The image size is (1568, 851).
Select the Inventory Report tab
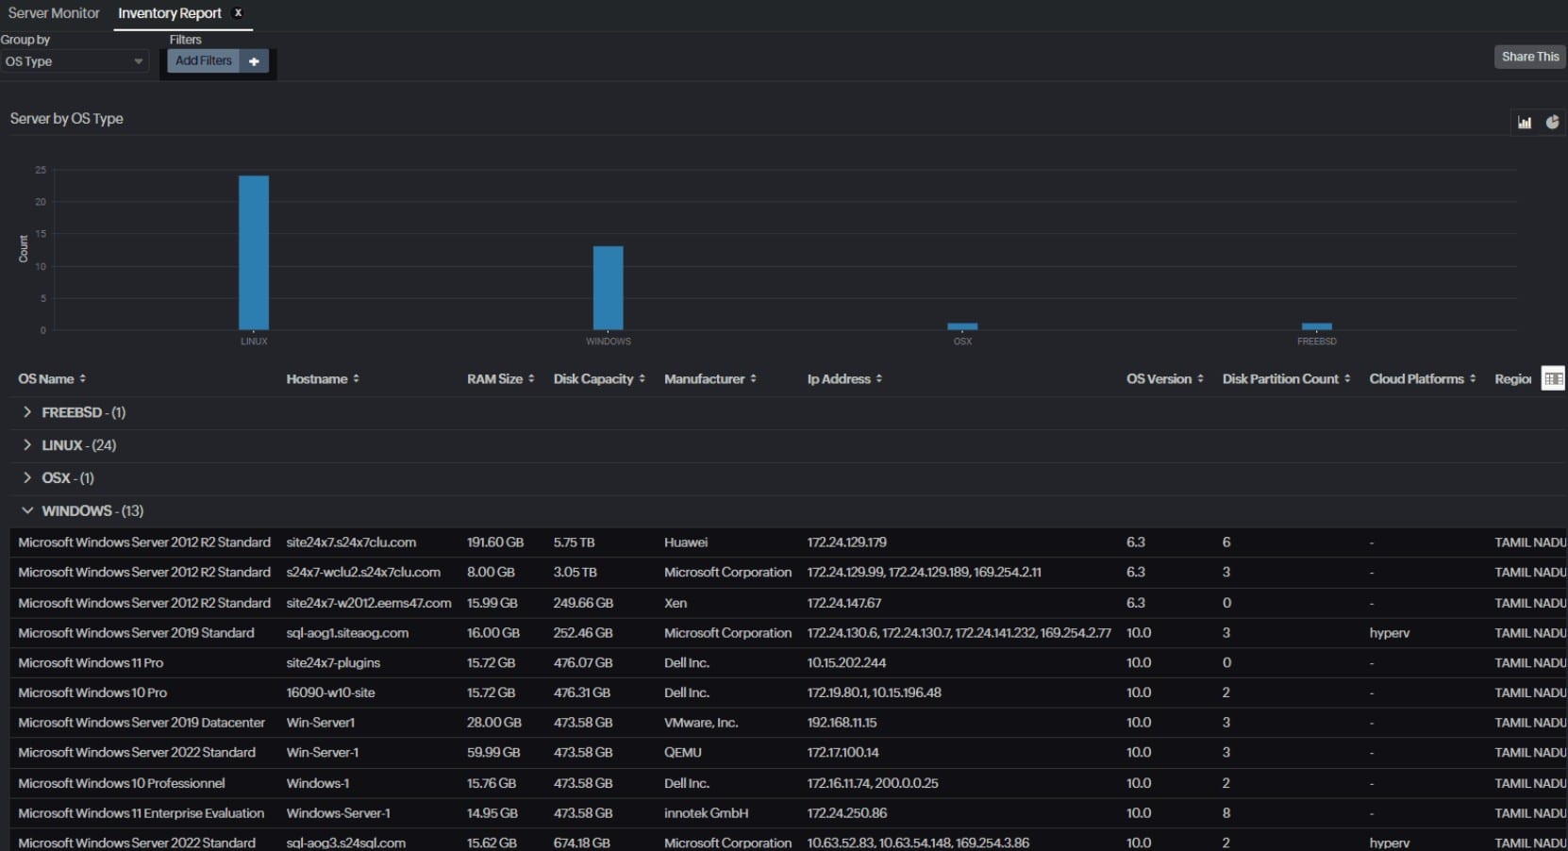[170, 13]
